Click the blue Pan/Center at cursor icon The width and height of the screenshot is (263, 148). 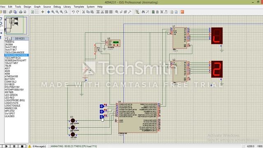(48, 12)
